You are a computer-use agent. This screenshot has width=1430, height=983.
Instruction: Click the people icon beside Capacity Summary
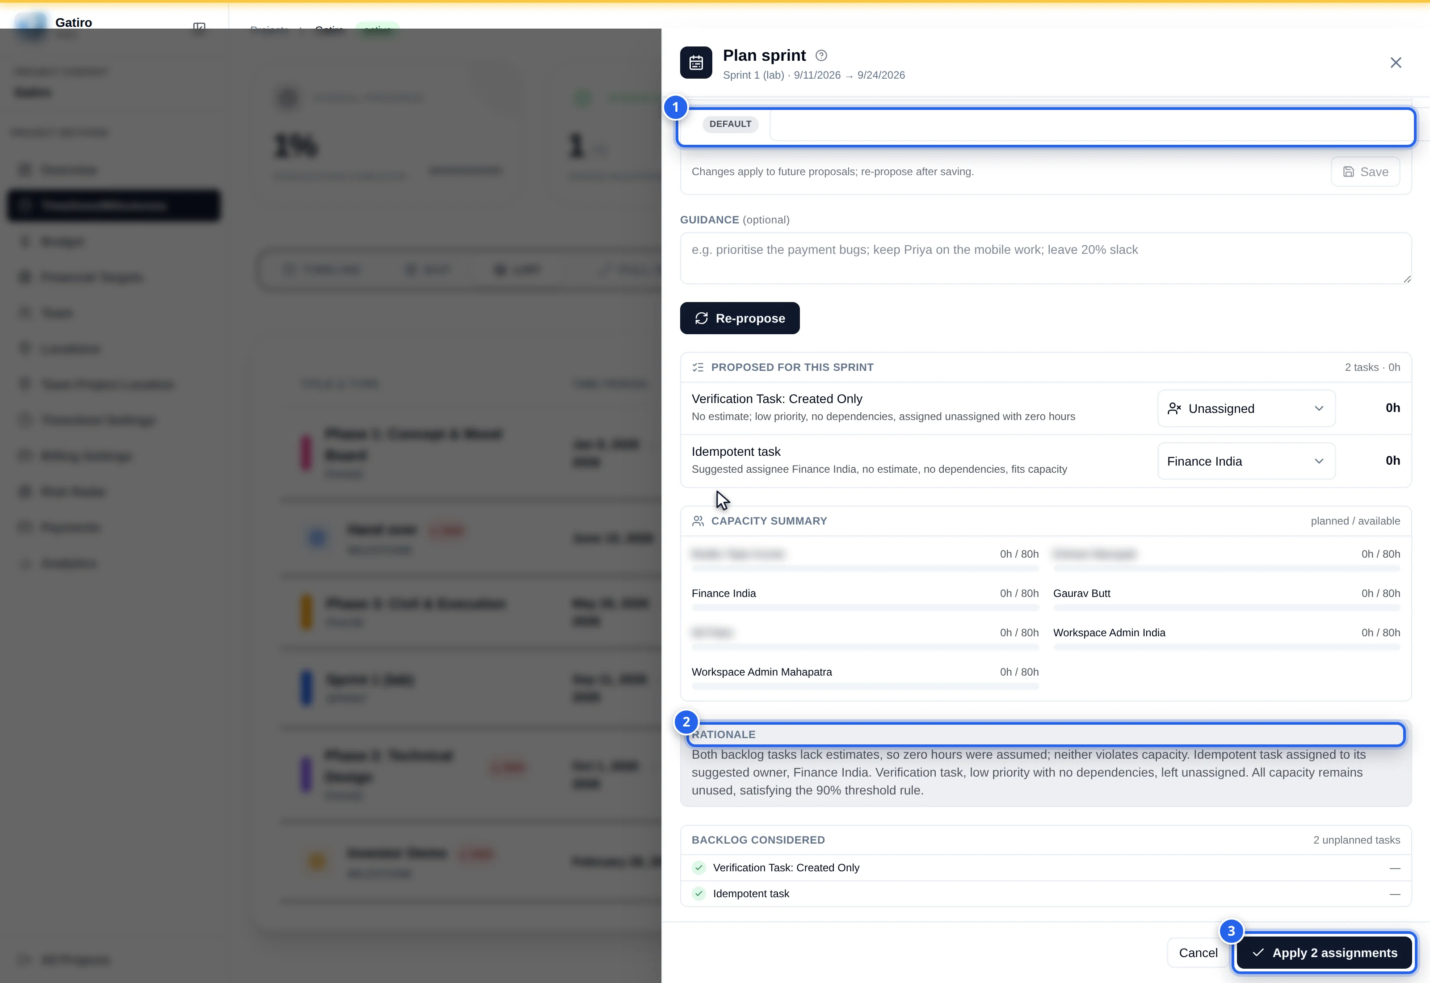click(x=698, y=521)
